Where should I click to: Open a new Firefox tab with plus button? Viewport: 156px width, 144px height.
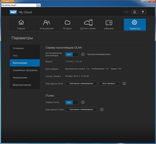click(x=39, y=5)
